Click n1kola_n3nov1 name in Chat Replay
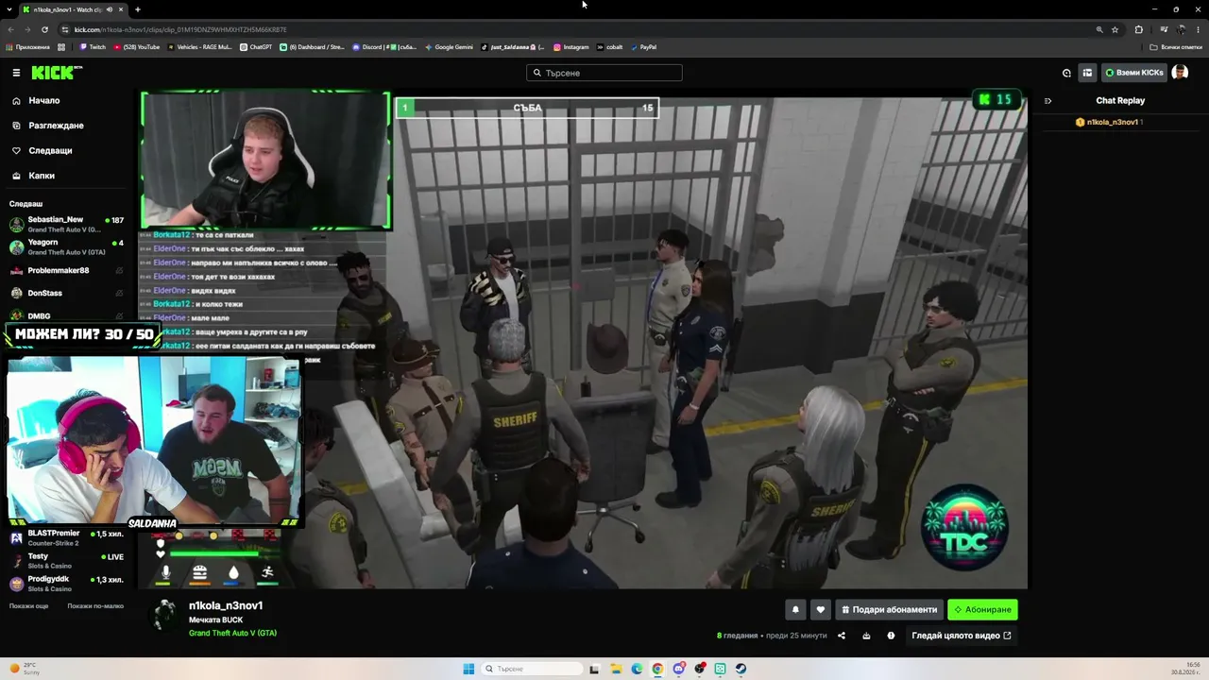This screenshot has height=680, width=1209. coord(1113,122)
